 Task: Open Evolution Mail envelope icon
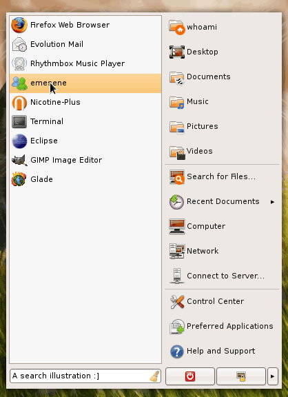click(19, 44)
